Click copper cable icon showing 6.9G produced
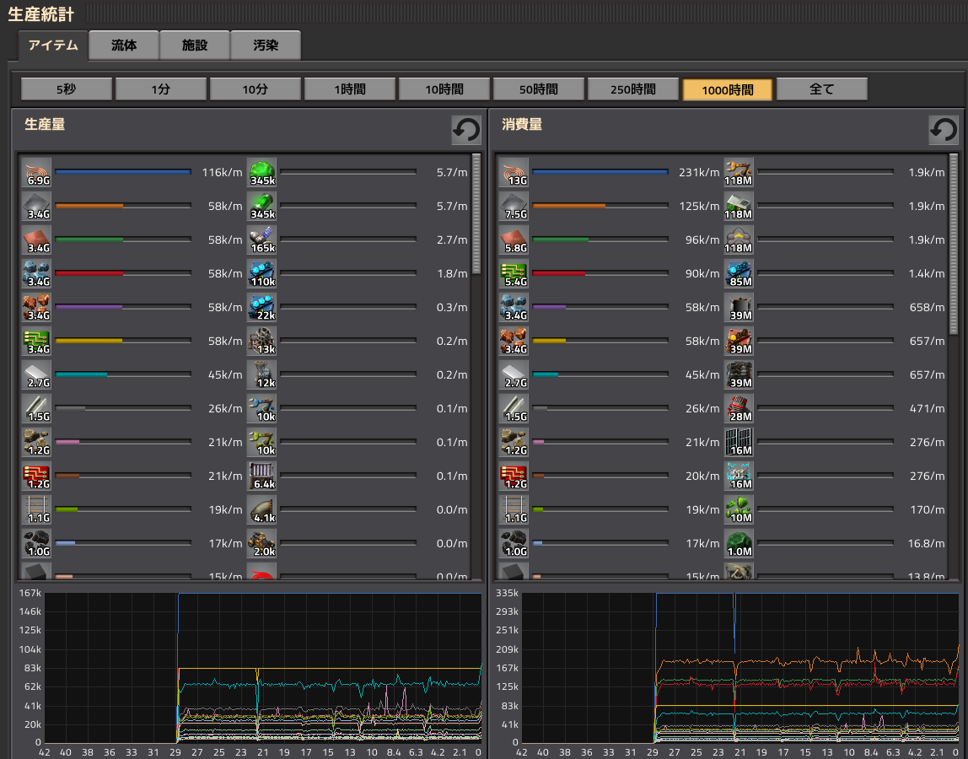 (x=36, y=173)
